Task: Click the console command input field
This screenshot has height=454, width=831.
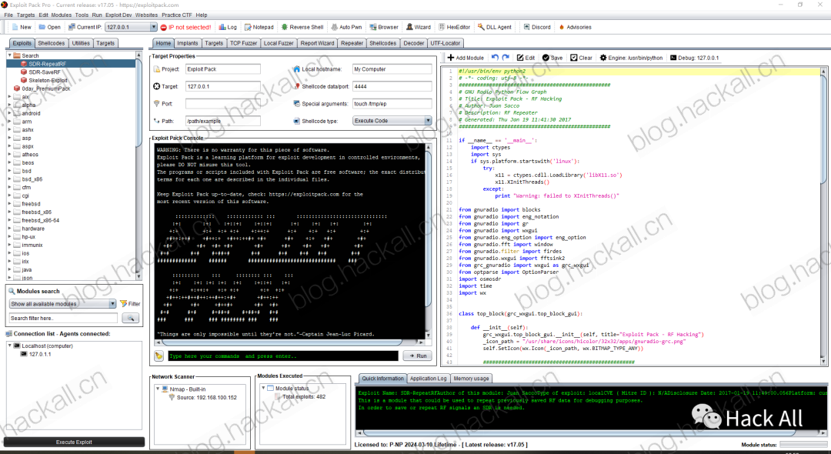Action: (283, 356)
